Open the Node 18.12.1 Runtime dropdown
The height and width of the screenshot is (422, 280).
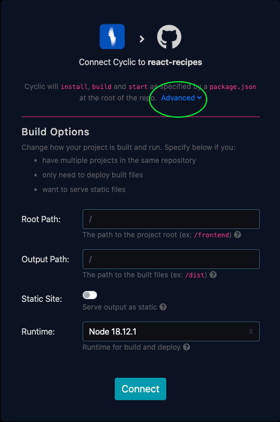pos(171,331)
